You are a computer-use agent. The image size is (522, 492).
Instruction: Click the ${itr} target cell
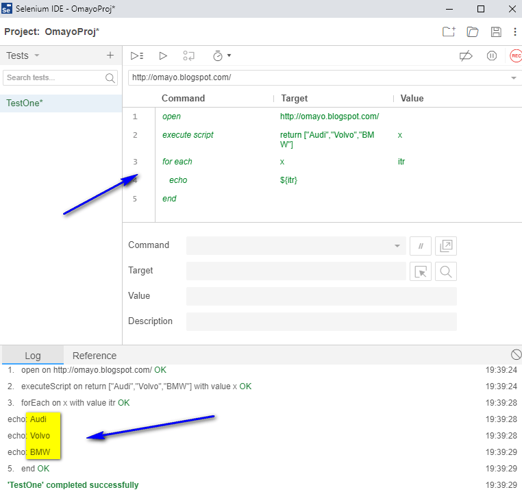(288, 180)
